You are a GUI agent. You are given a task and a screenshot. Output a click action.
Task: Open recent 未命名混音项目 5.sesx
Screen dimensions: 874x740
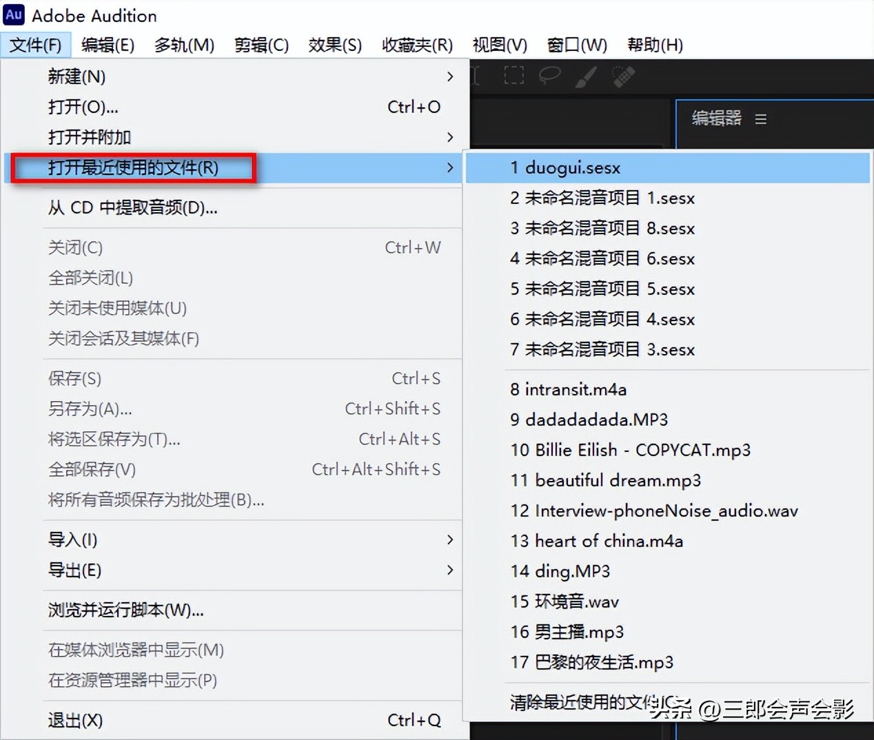pyautogui.click(x=667, y=289)
